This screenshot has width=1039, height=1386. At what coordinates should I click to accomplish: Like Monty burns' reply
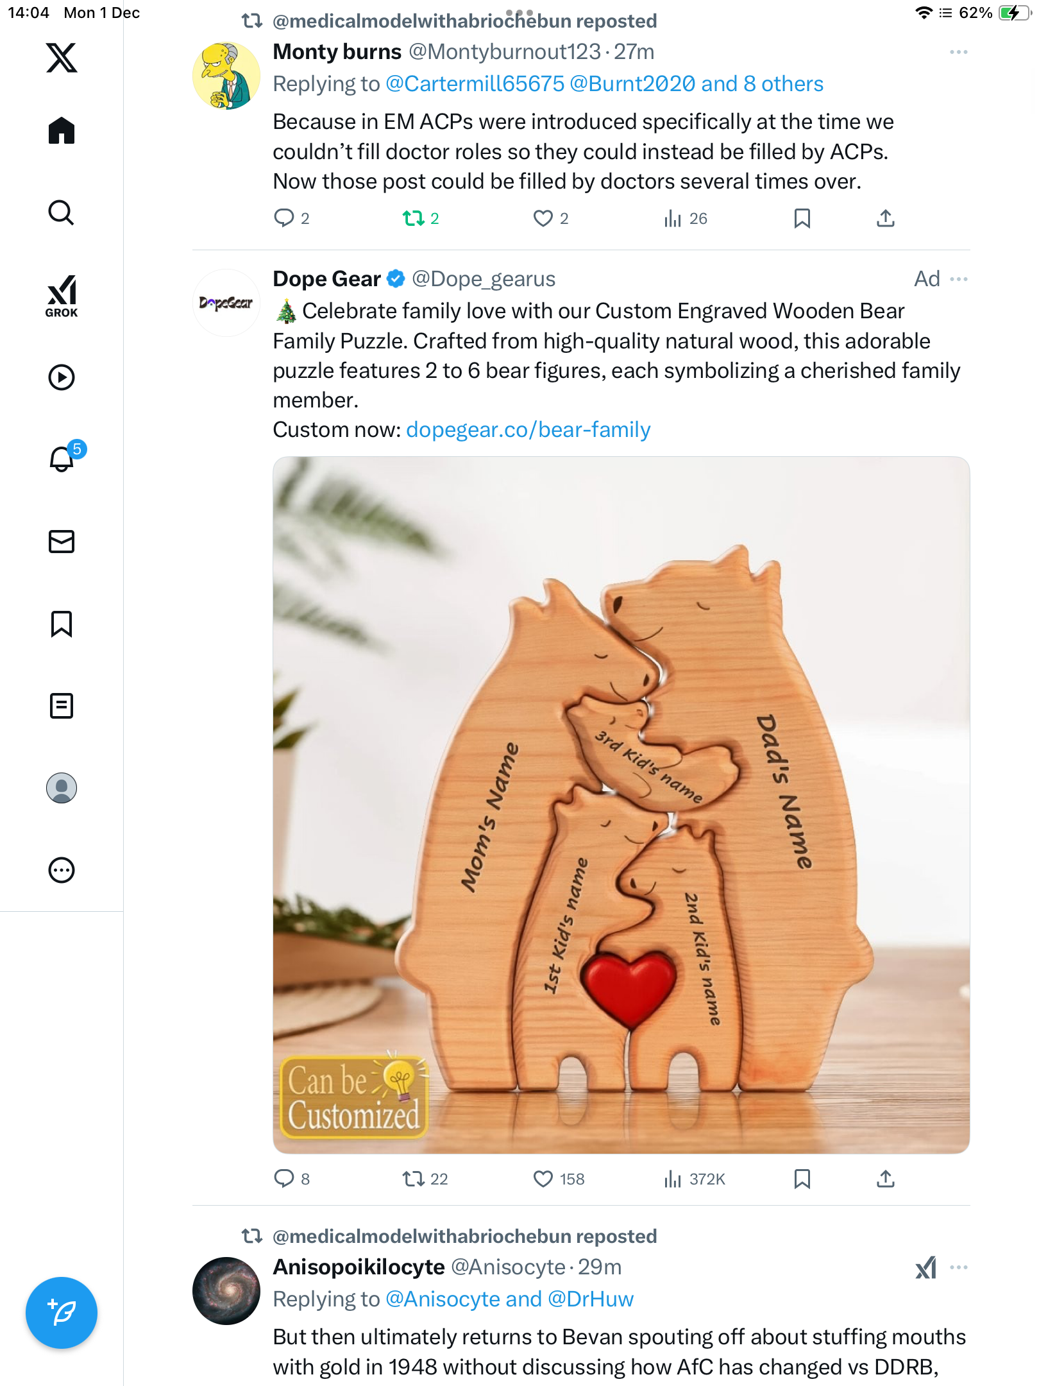[x=543, y=219]
